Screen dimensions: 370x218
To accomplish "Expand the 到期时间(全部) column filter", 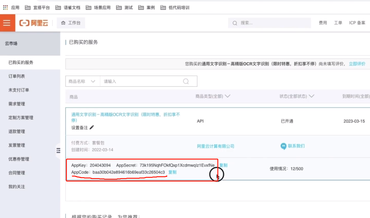I will point(356,96).
